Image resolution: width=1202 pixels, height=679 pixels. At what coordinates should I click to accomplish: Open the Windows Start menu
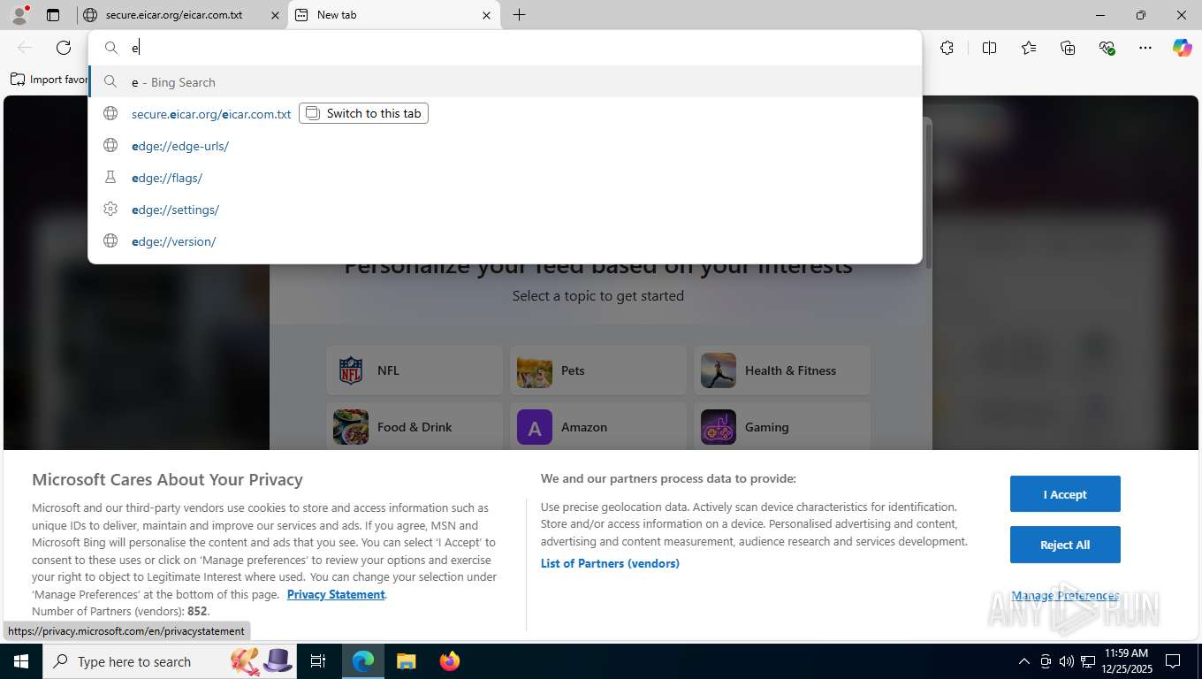[20, 661]
